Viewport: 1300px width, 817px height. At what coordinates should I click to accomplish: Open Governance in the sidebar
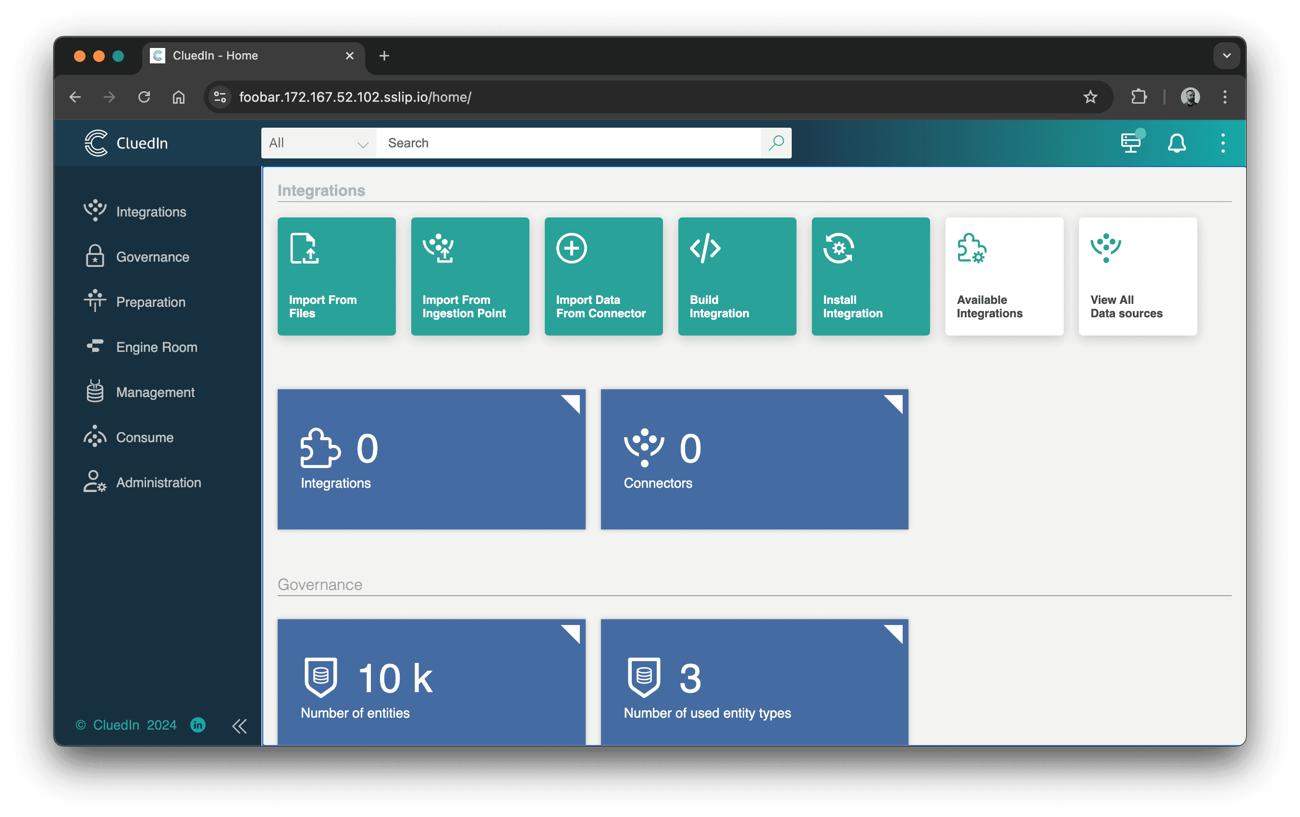click(x=136, y=257)
